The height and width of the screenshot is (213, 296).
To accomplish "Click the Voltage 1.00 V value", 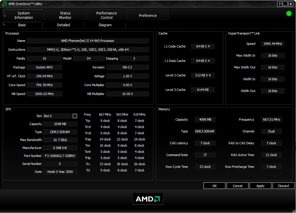I will click(127, 76).
